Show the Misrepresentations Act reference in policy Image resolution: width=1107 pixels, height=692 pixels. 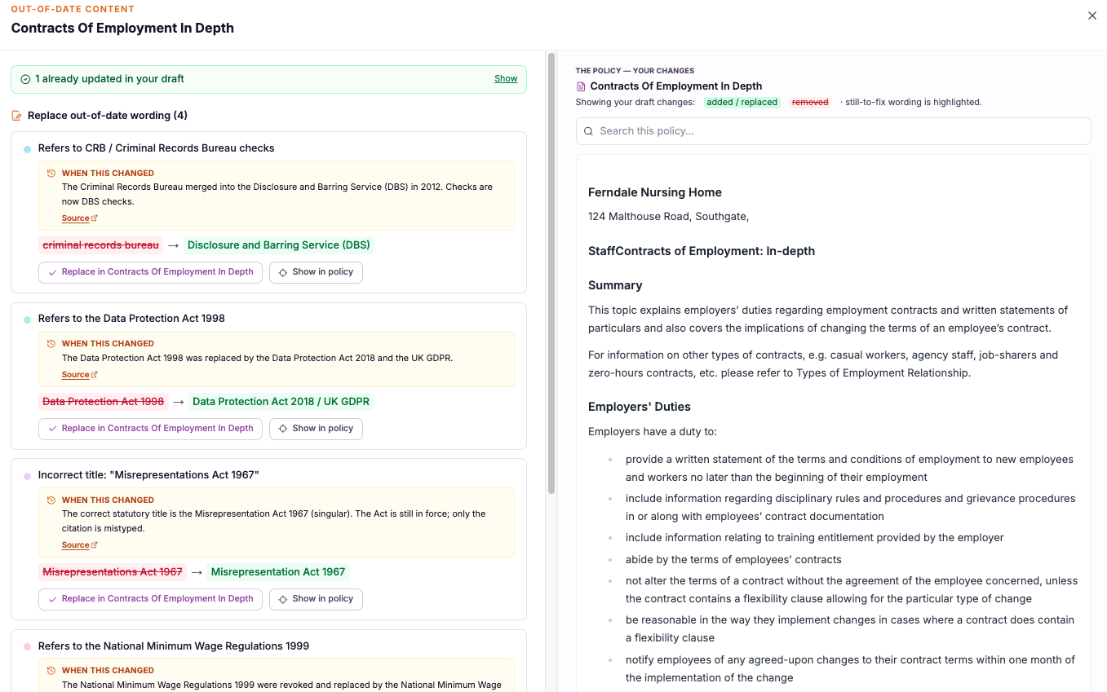click(316, 599)
